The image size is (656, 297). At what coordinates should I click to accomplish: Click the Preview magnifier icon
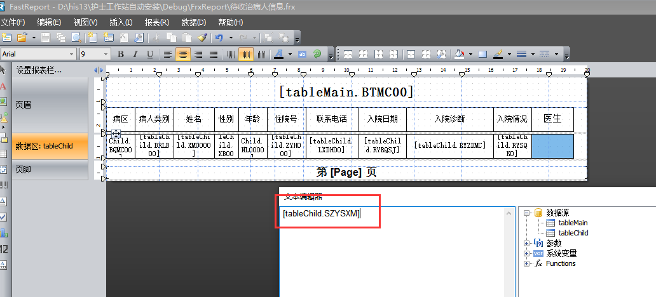point(76,37)
